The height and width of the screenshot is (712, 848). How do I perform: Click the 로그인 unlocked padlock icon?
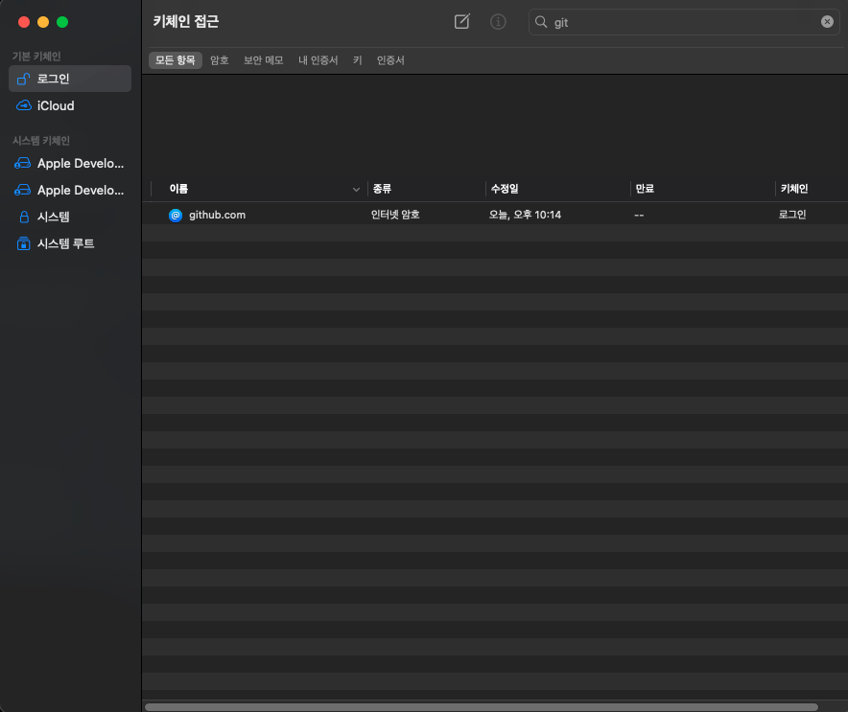(23, 79)
